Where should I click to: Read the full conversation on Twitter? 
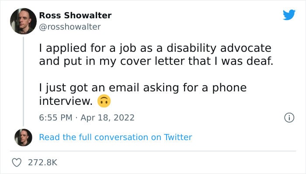[115, 137]
